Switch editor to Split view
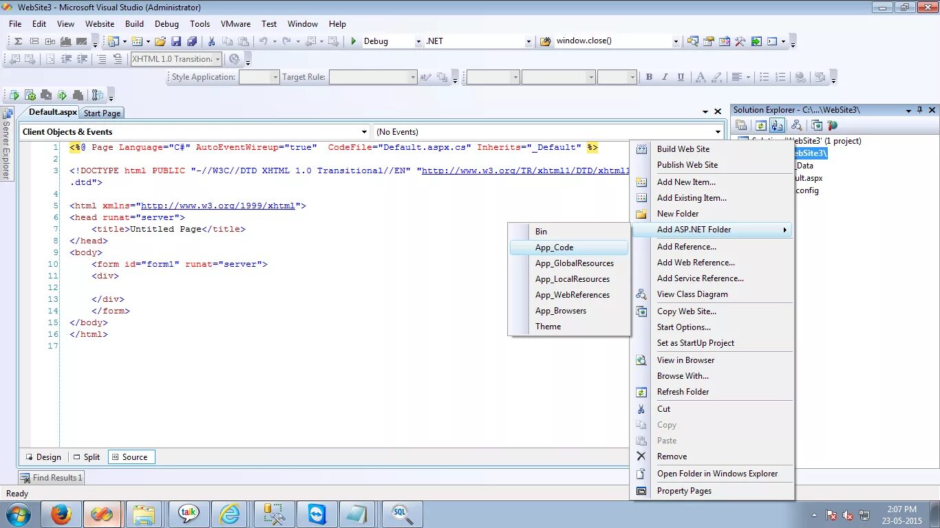Image resolution: width=940 pixels, height=528 pixels. point(87,457)
